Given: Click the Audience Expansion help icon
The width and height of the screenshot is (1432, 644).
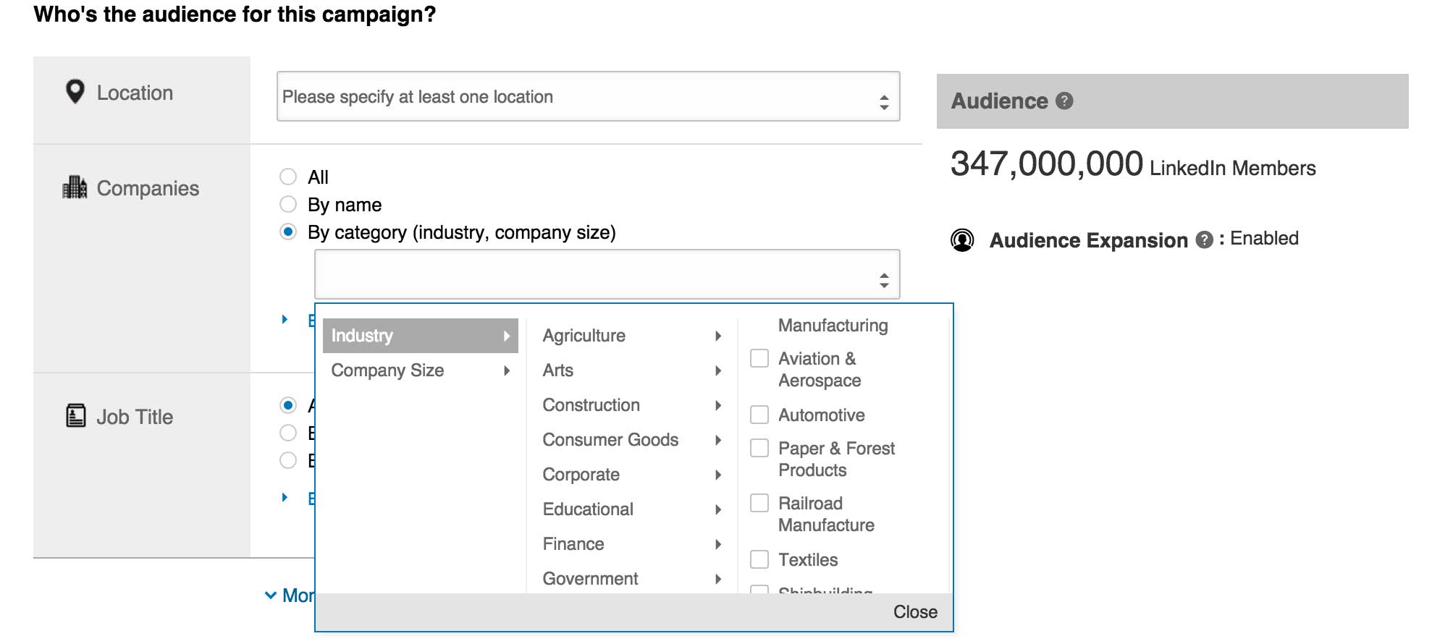Looking at the screenshot, I should tap(1203, 239).
